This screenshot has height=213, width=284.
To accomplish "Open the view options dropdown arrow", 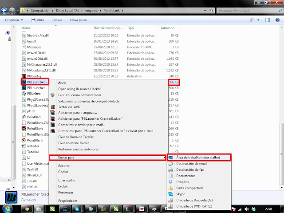I will pyautogui.click(x=258, y=20).
